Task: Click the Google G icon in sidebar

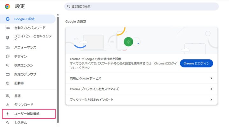Action: click(8, 19)
